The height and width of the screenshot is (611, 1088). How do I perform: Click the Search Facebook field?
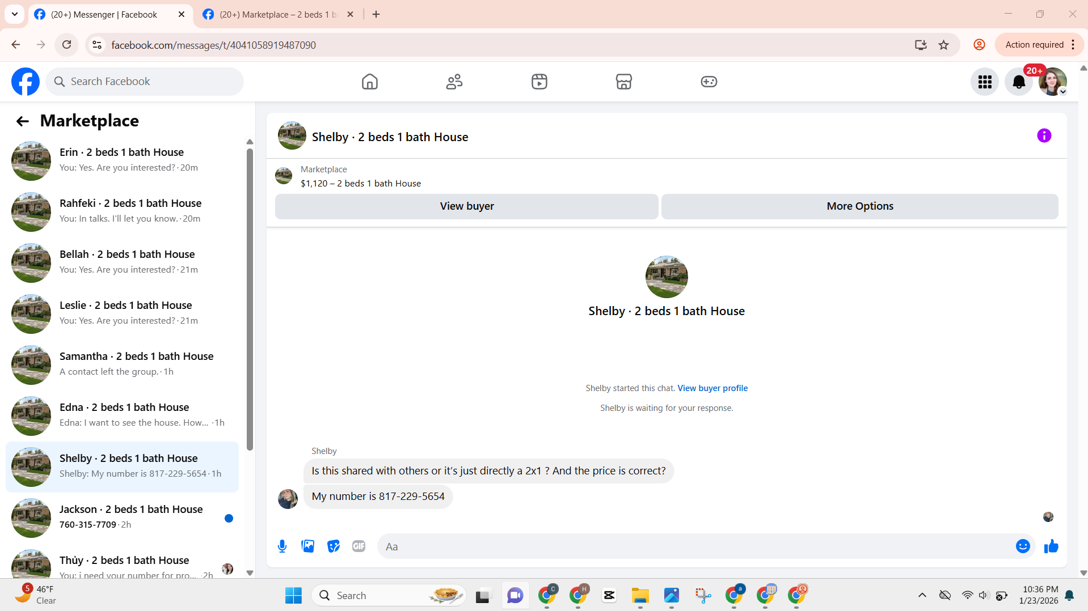point(145,82)
